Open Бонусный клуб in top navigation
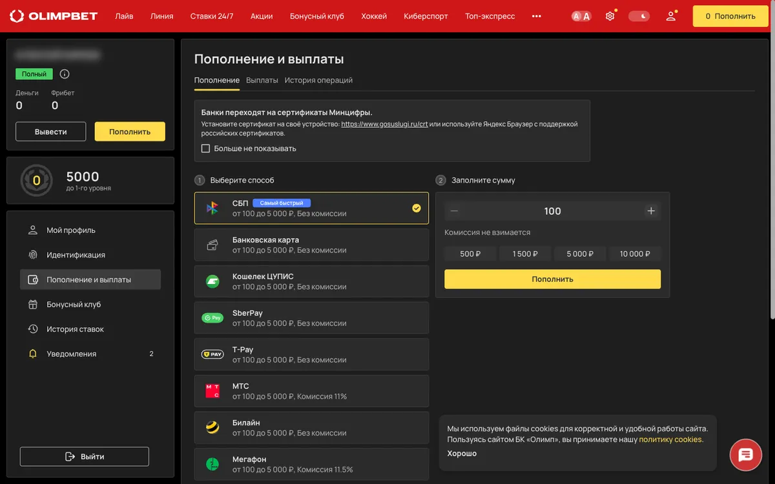The width and height of the screenshot is (775, 484). [x=317, y=16]
